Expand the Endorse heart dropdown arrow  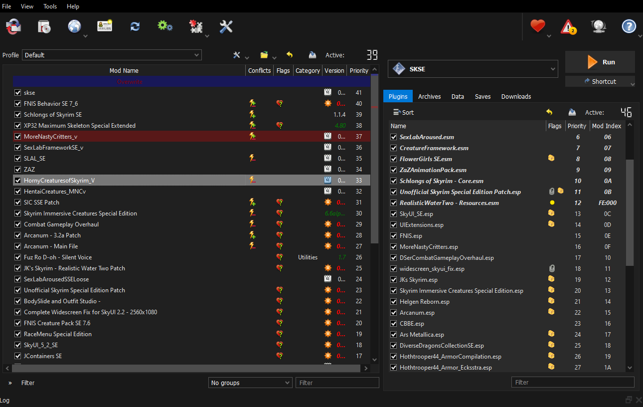[x=549, y=36]
